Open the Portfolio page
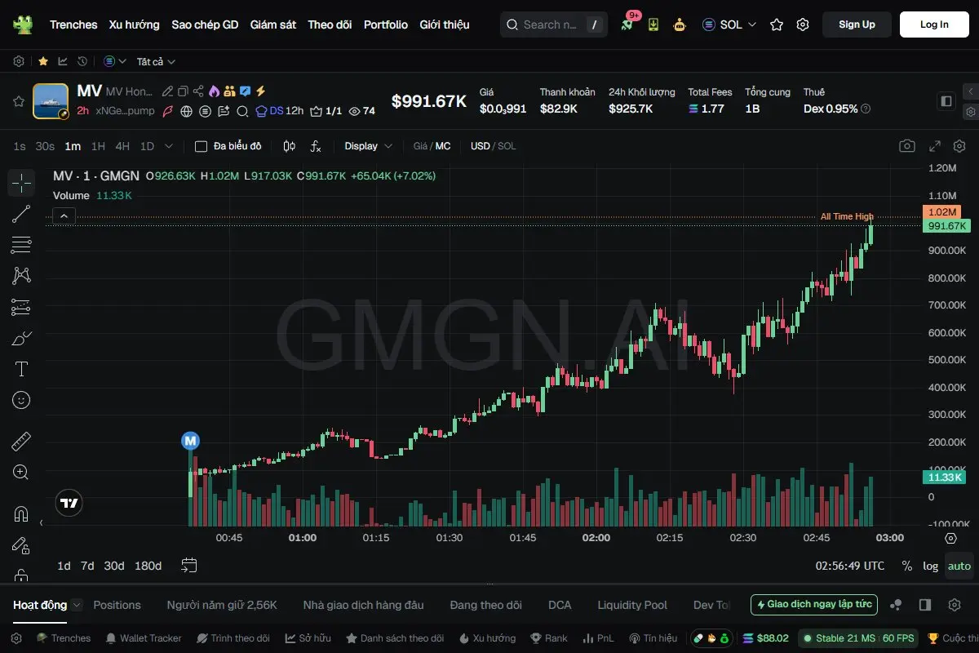979x653 pixels. click(x=386, y=24)
